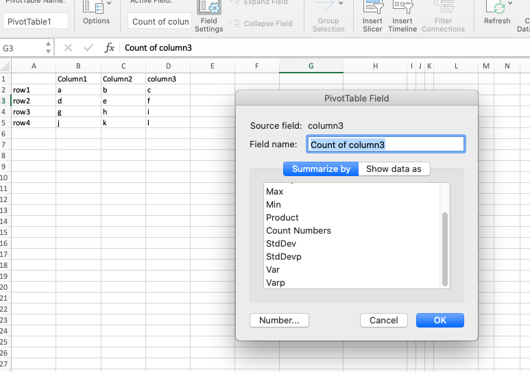Click the formula bar text
530x372 pixels.
coord(158,48)
